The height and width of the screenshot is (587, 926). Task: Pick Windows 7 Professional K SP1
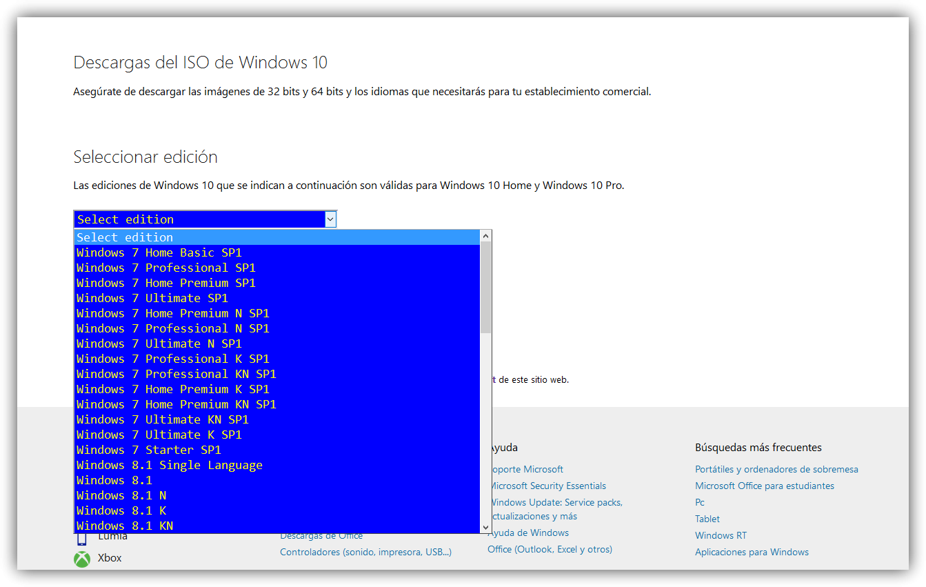point(277,359)
